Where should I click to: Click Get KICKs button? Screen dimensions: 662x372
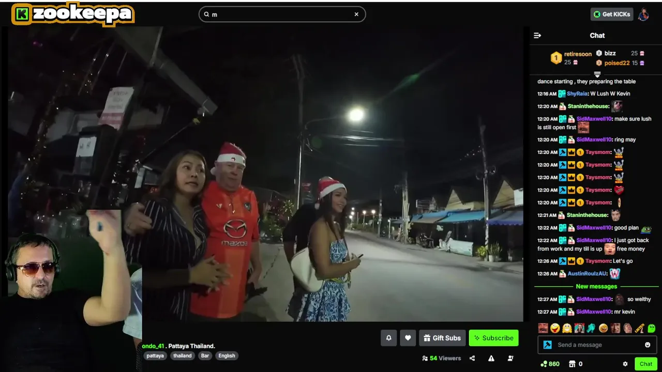click(x=612, y=14)
